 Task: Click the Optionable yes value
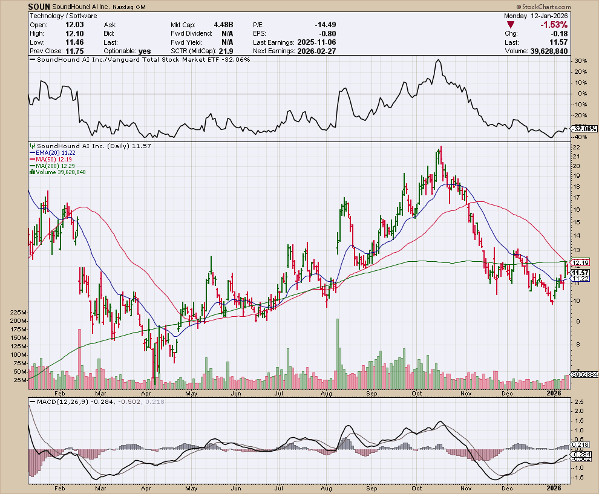[145, 51]
